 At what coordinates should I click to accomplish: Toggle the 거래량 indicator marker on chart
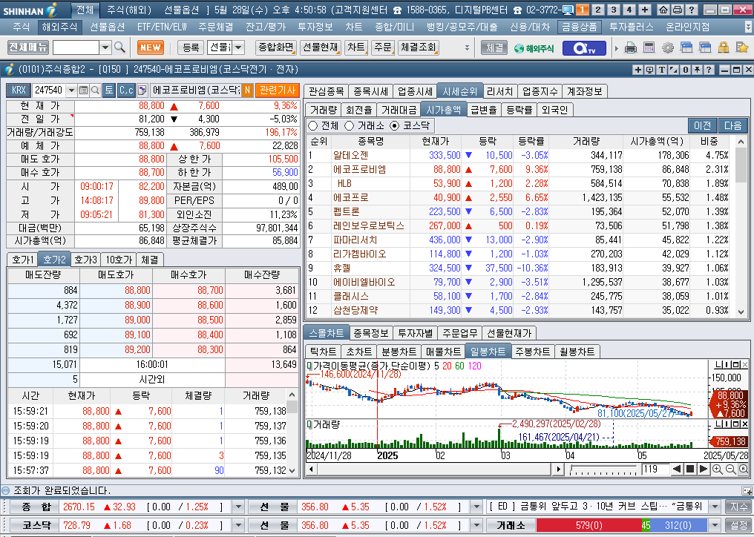tap(309, 424)
